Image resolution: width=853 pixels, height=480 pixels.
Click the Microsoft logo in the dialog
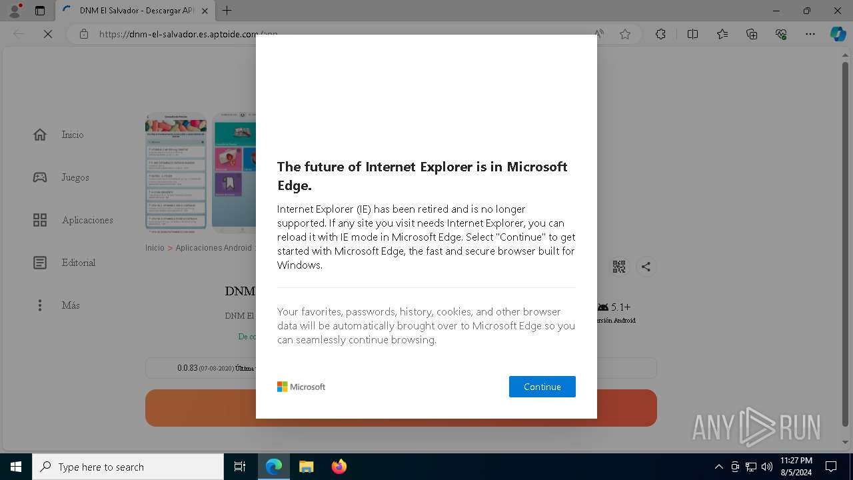click(x=301, y=387)
